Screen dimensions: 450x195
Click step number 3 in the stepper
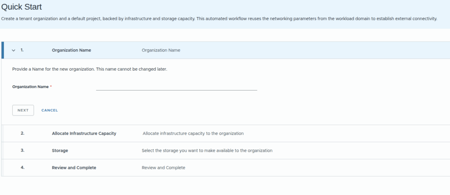pyautogui.click(x=22, y=151)
